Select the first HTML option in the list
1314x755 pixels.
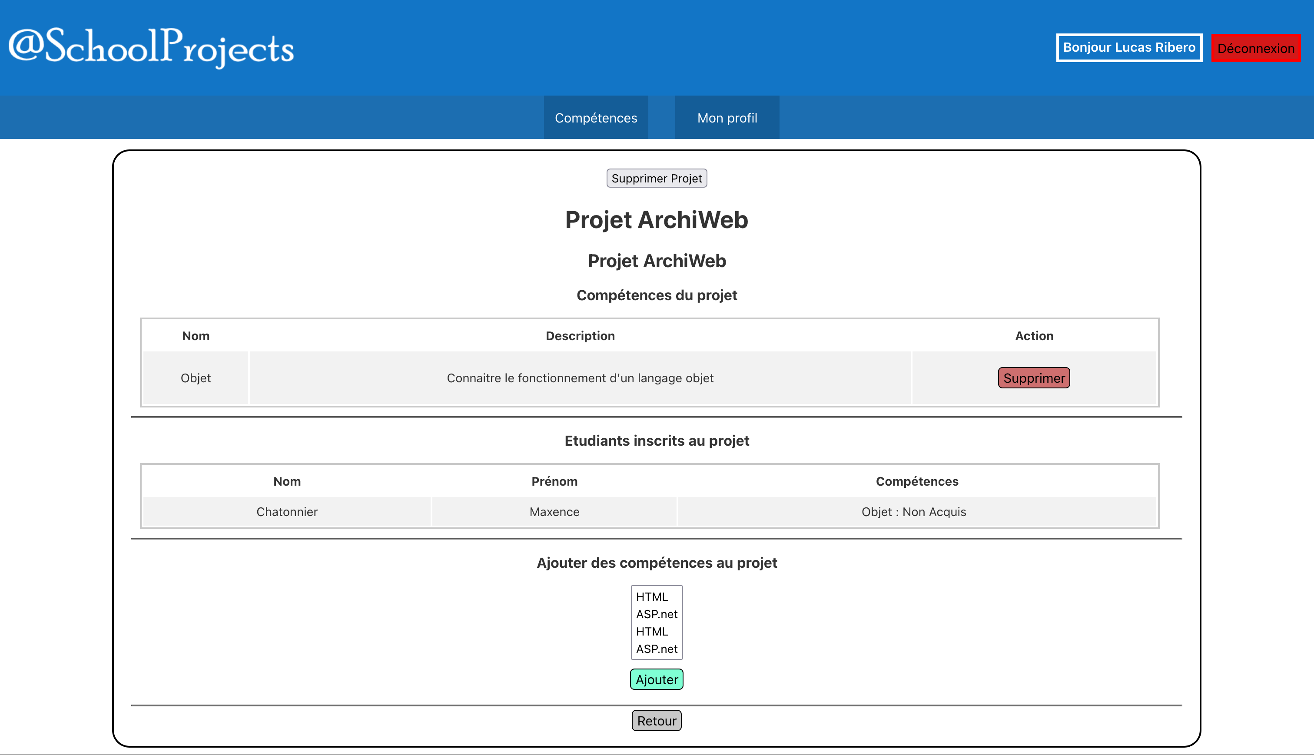pos(657,597)
